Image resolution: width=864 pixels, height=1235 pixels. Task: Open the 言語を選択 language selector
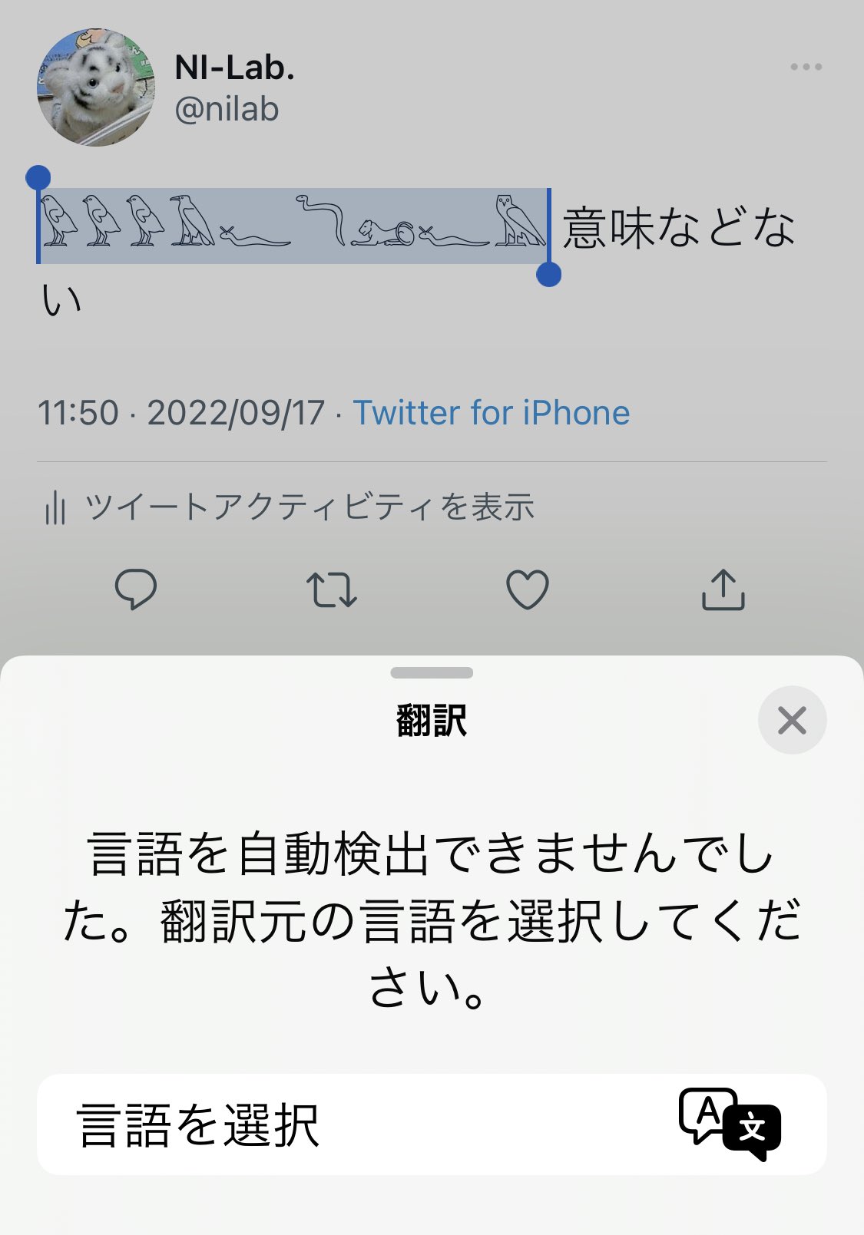coord(432,1124)
